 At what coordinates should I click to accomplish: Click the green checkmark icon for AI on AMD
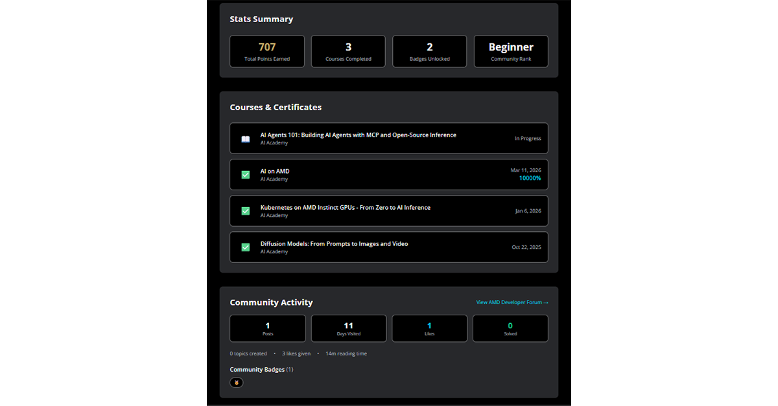[244, 174]
